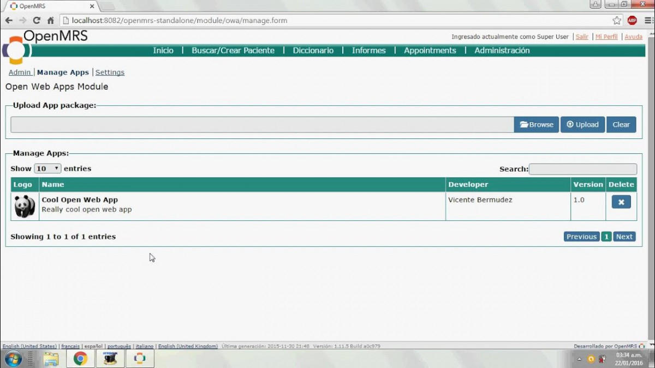
Task: Open the Administración menu
Action: [x=502, y=50]
